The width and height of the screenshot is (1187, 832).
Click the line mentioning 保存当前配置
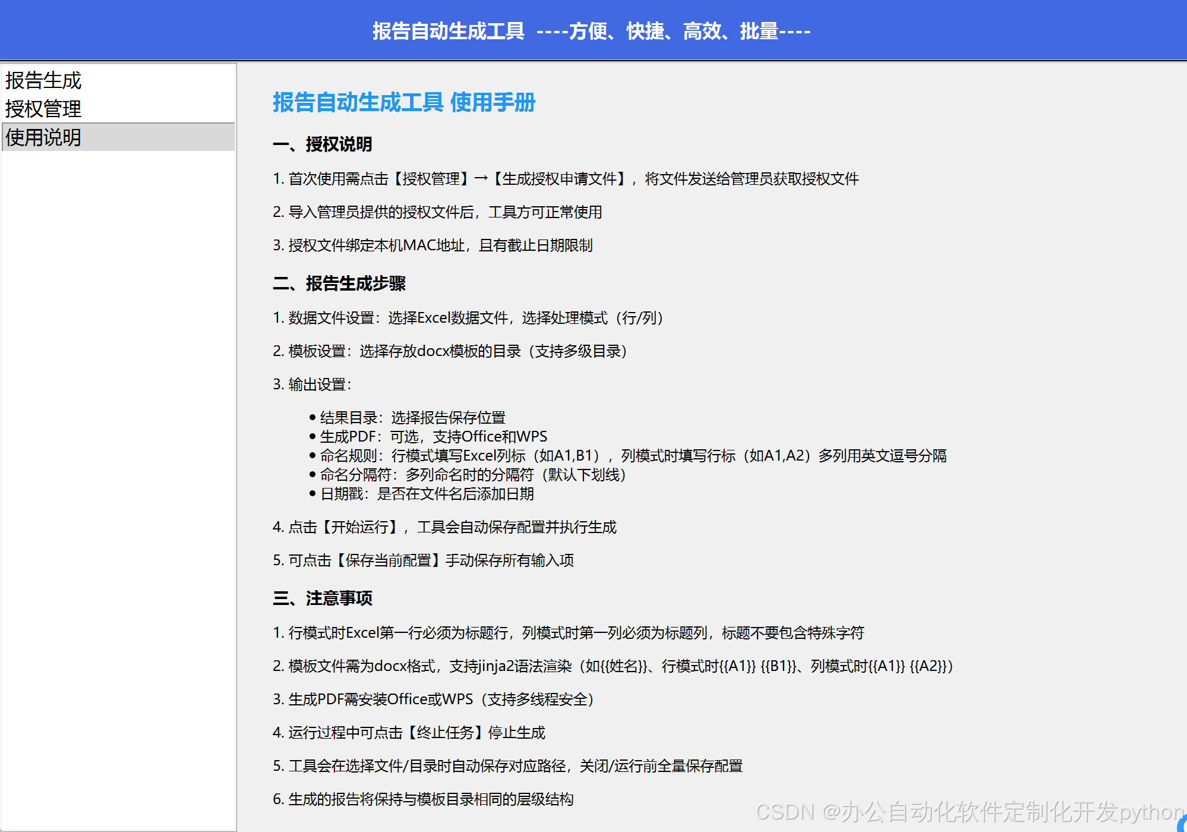[423, 560]
